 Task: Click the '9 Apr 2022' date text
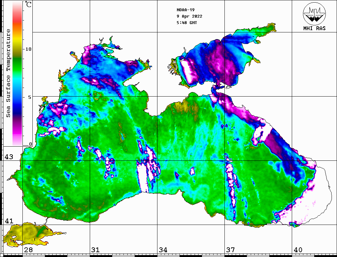(x=190, y=16)
